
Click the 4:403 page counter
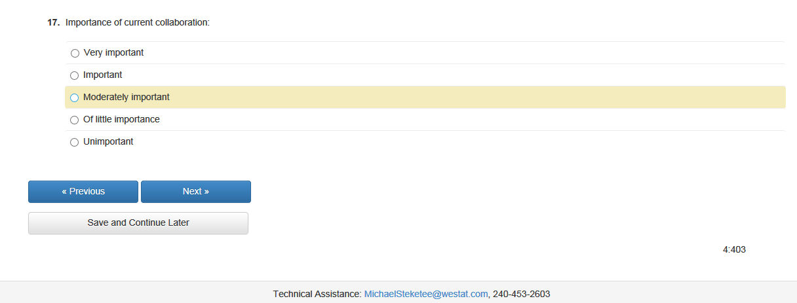(x=734, y=249)
